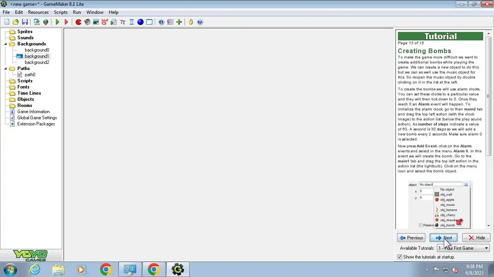Screen dimensions: 494x277
Task: Click the 9:38 PM taskbar clock
Action: tap(474, 267)
